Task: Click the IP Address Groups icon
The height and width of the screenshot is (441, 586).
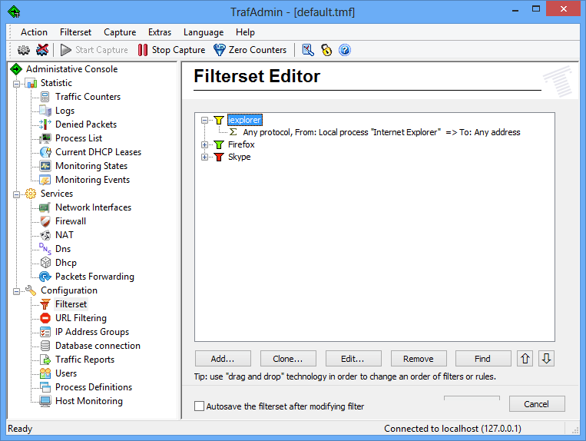Action: point(45,332)
